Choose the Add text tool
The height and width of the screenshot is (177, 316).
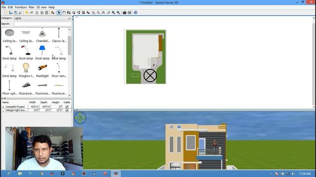[88, 13]
